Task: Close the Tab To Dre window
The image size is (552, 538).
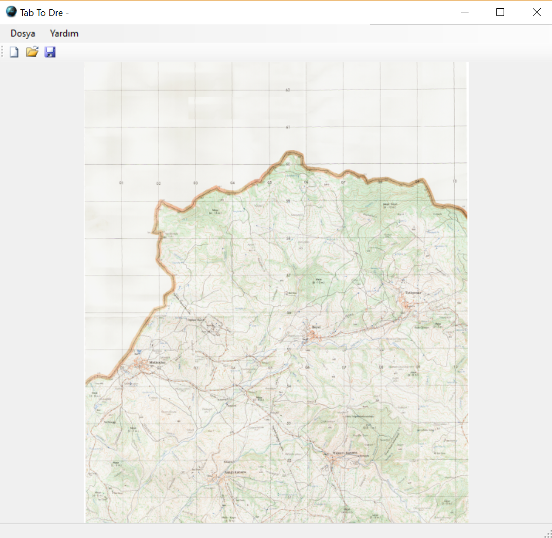Action: pos(537,12)
